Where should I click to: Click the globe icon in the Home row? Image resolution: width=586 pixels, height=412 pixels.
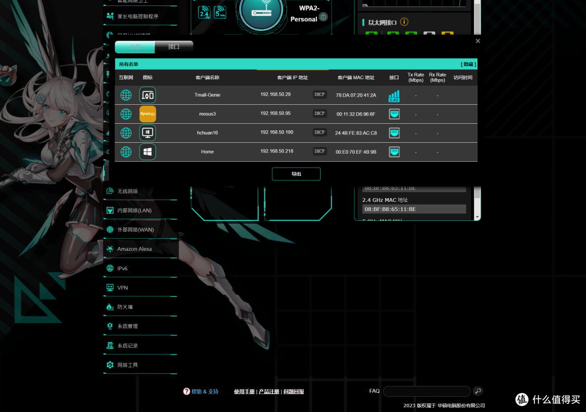126,152
